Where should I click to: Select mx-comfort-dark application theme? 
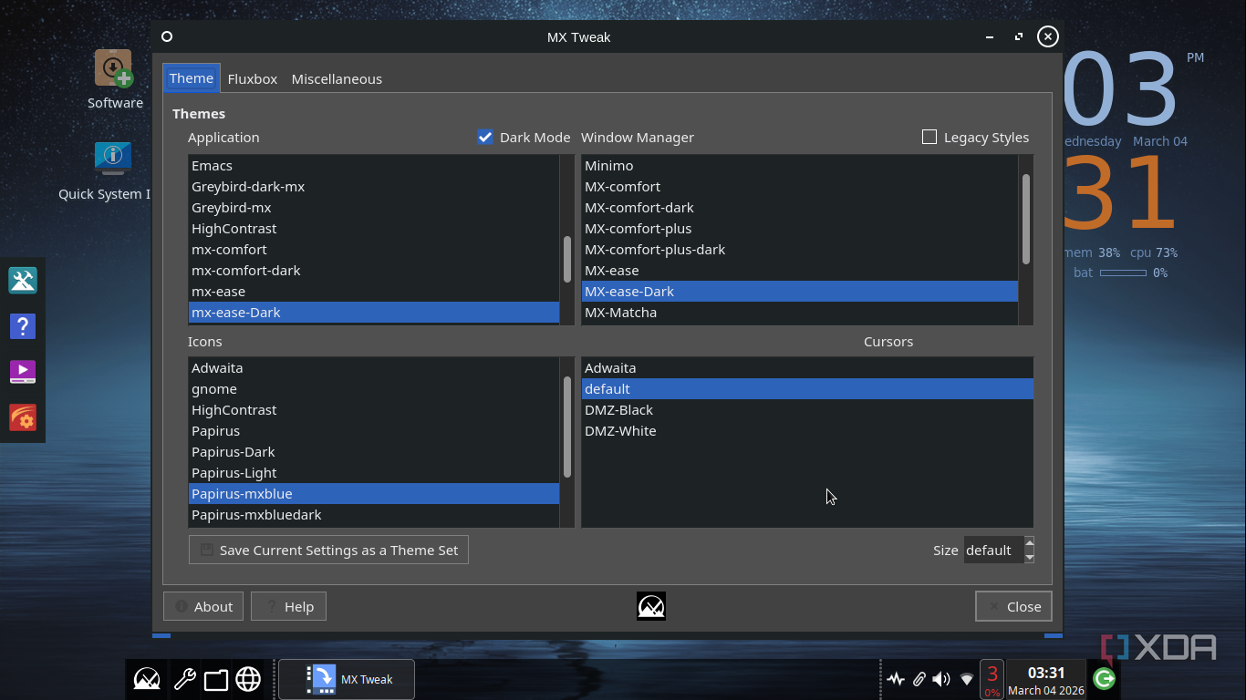coord(374,271)
